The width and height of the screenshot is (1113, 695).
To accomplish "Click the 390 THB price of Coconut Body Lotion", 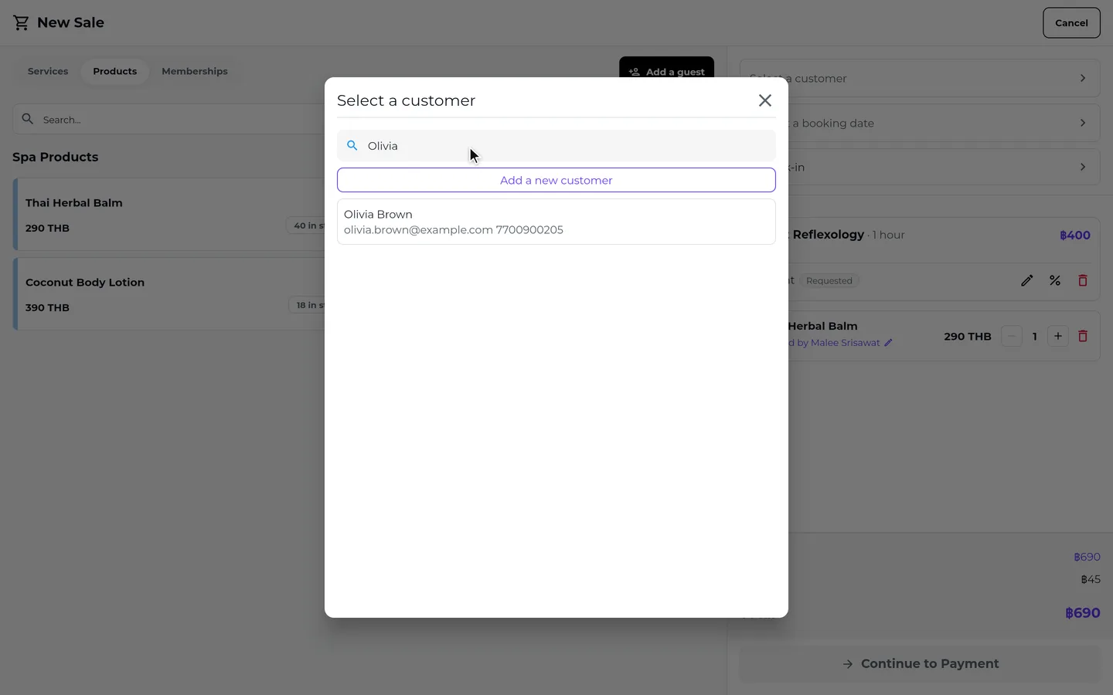I will 47,307.
